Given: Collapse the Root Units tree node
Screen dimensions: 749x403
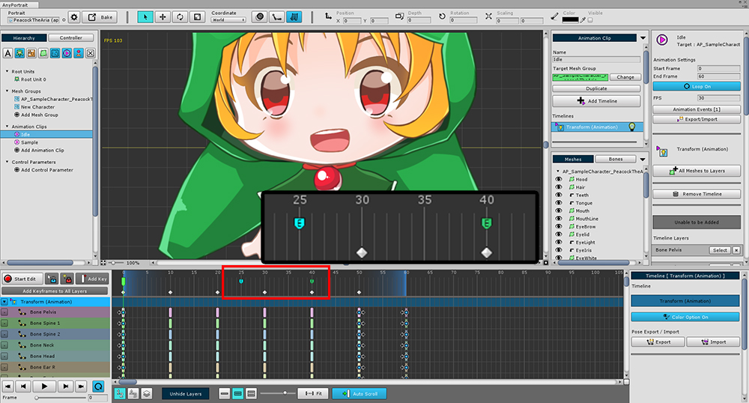Looking at the screenshot, I should pyautogui.click(x=7, y=71).
